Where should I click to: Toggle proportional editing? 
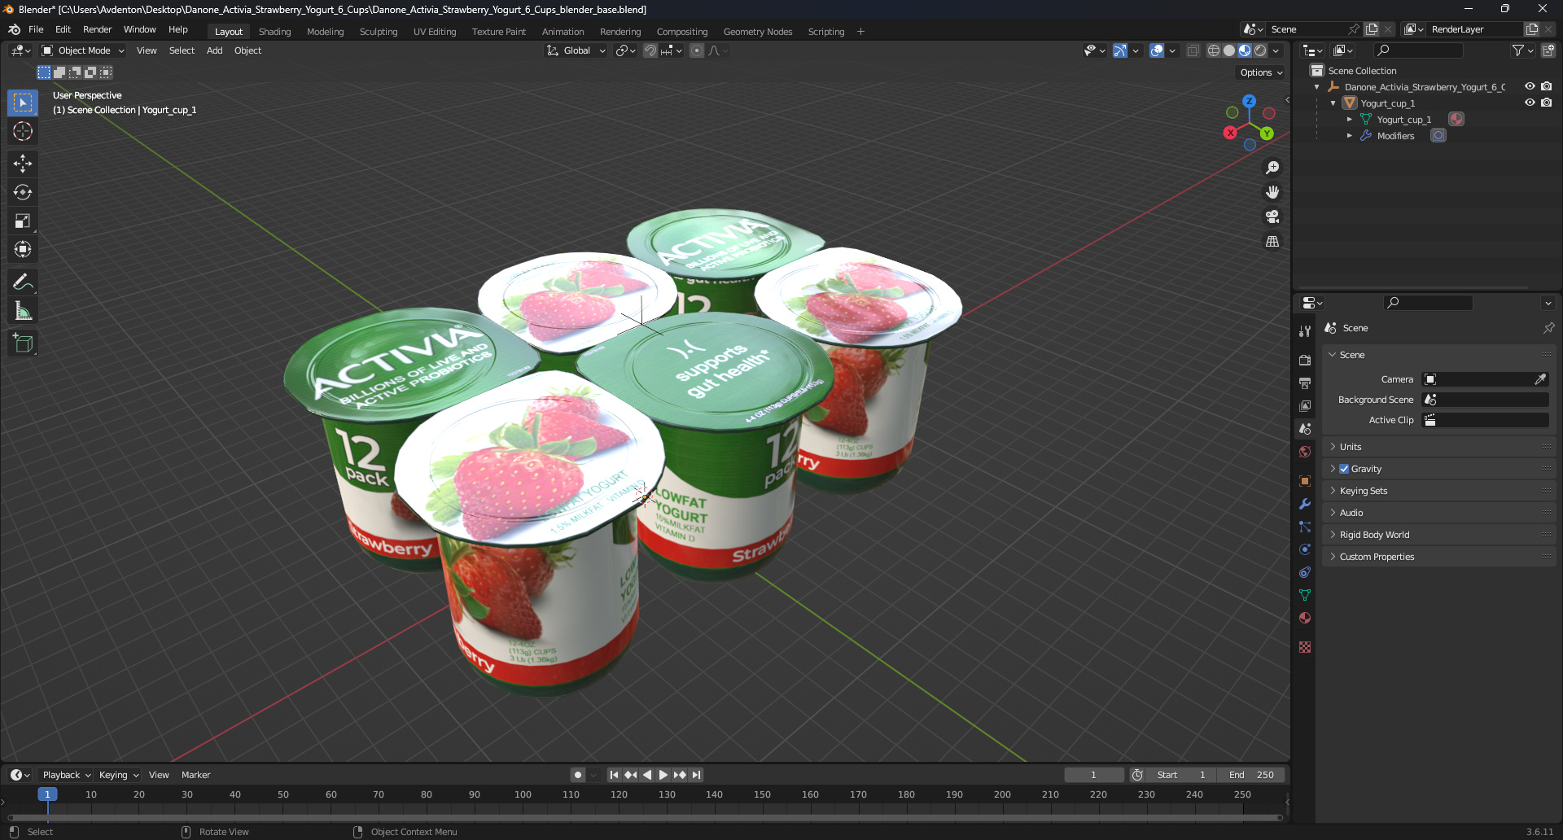tap(697, 50)
